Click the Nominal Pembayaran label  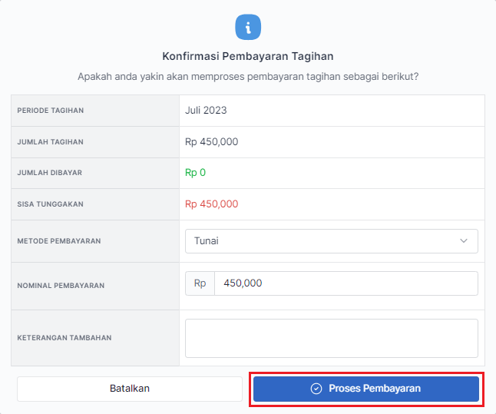click(x=61, y=286)
